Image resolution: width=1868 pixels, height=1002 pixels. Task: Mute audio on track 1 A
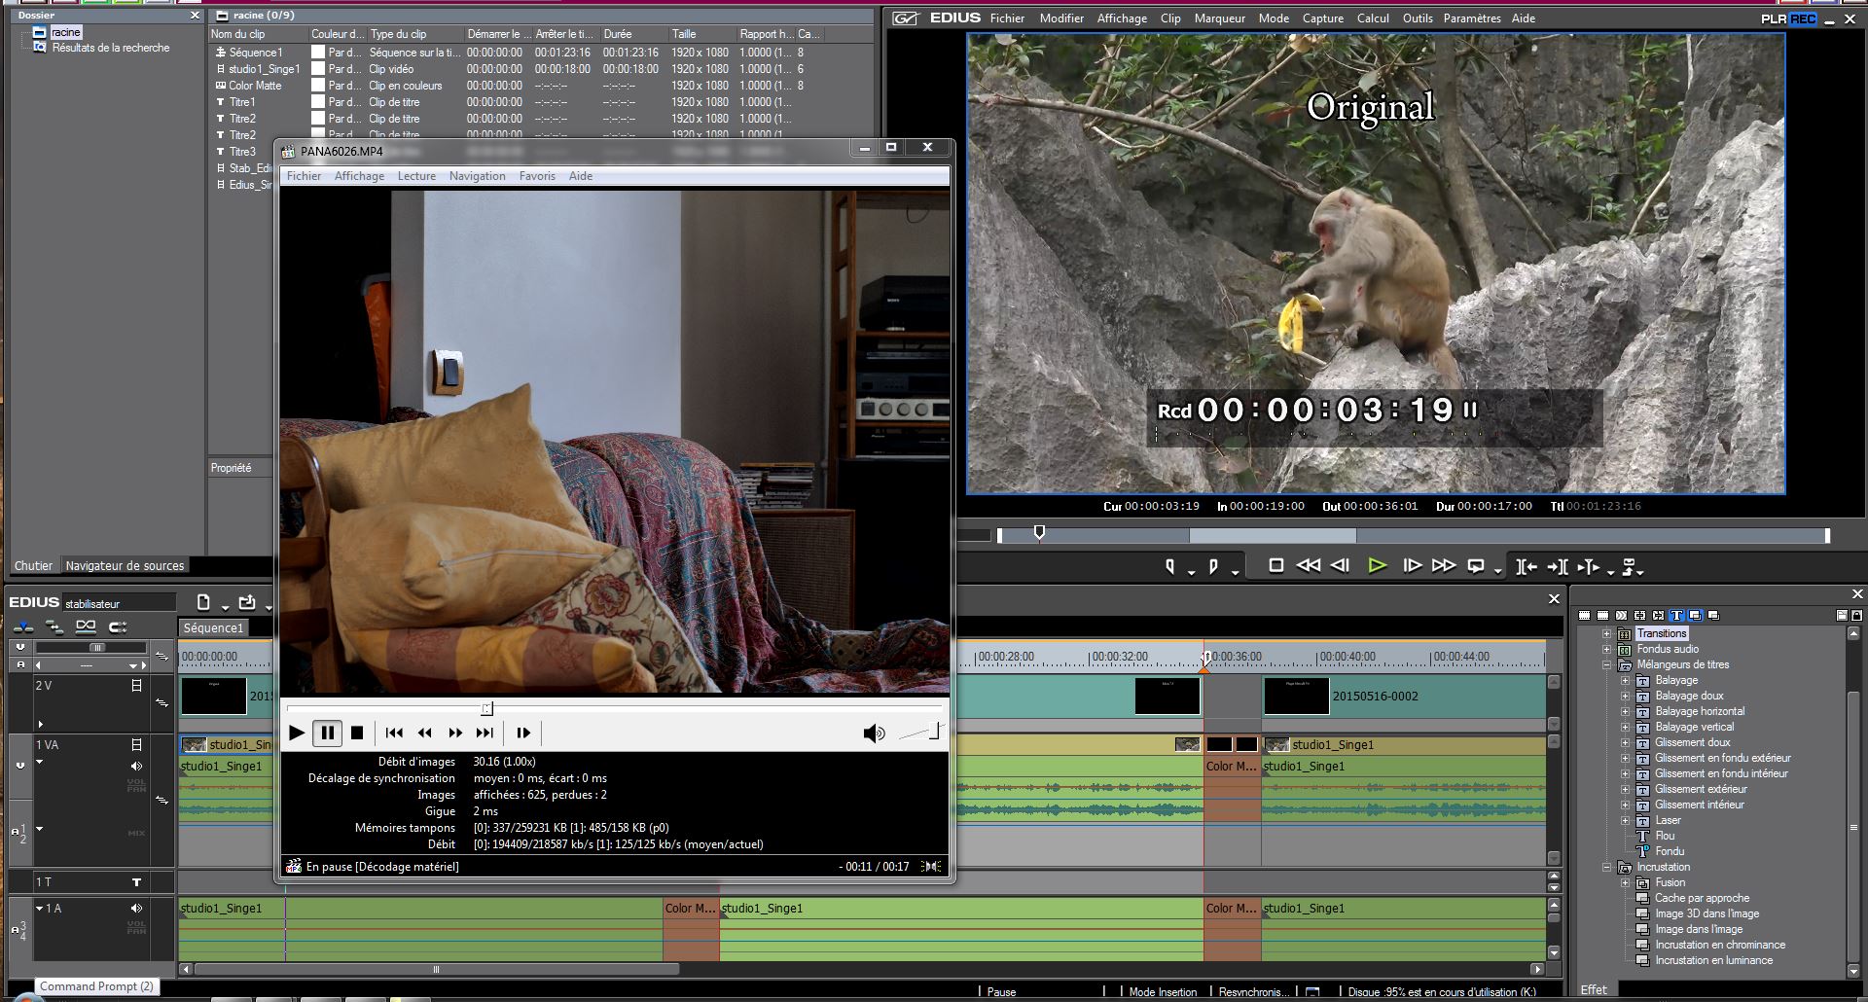click(136, 908)
